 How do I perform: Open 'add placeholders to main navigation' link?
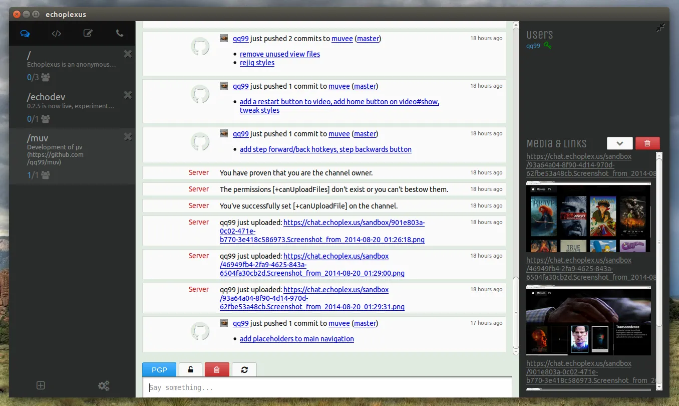[x=297, y=339]
